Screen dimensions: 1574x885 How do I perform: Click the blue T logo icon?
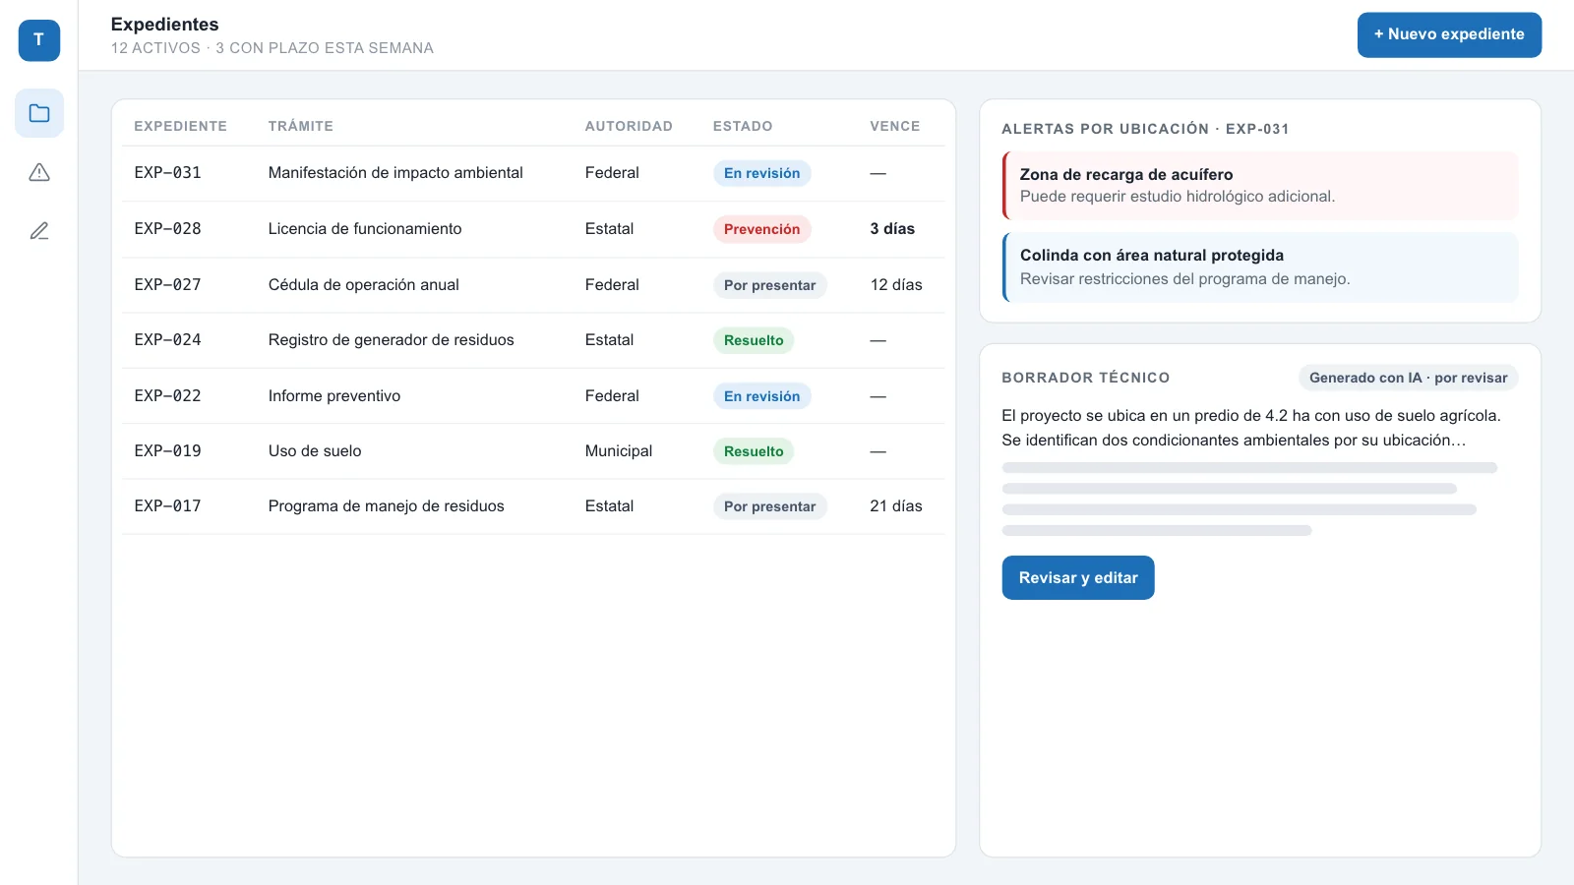pyautogui.click(x=39, y=40)
